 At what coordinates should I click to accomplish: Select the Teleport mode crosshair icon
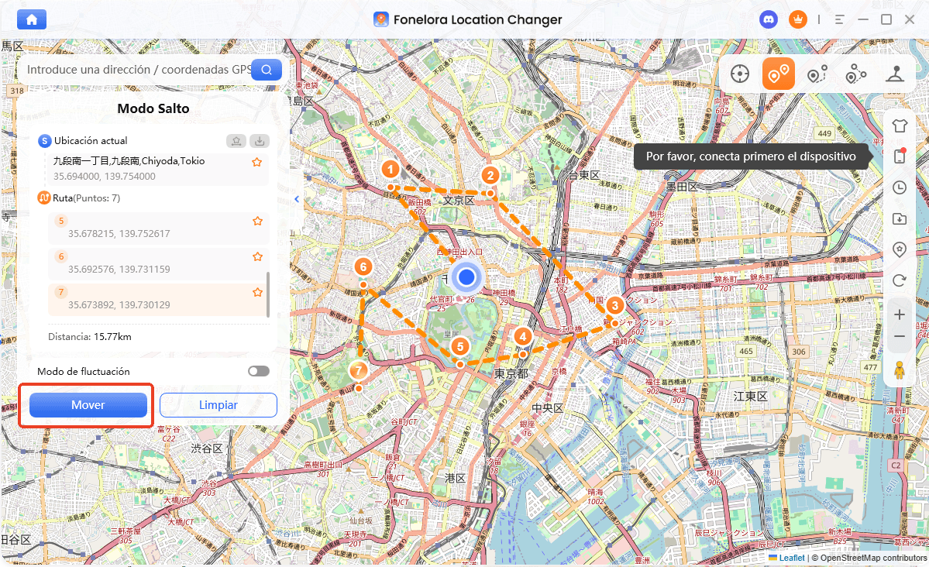[739, 74]
